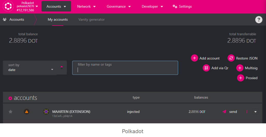266x137 pixels.
Task: Toggle the sort direction arrow
Action: pos(62,67)
